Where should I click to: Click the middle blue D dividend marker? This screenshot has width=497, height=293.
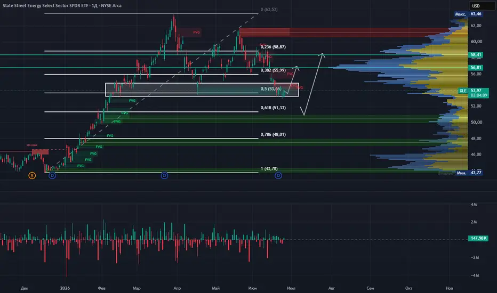(x=164, y=175)
